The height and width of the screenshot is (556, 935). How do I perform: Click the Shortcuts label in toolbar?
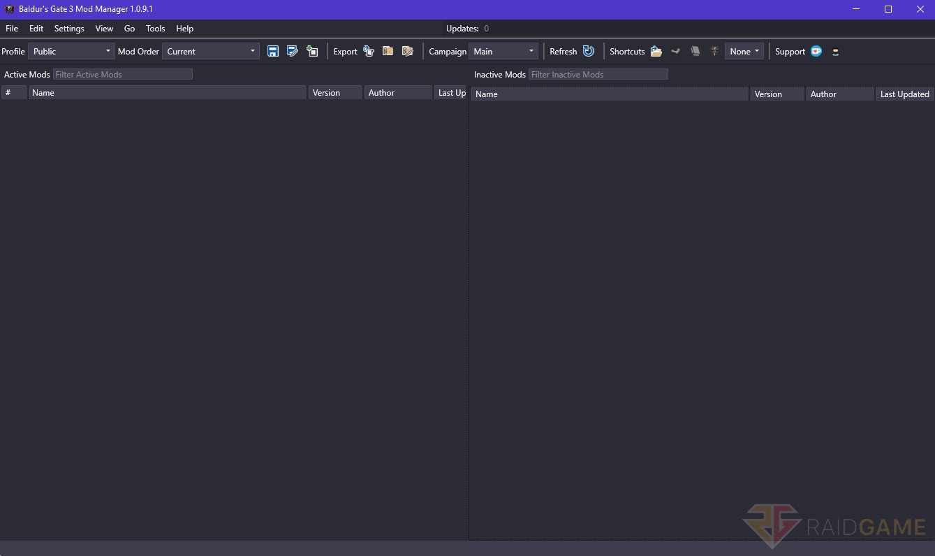point(627,51)
